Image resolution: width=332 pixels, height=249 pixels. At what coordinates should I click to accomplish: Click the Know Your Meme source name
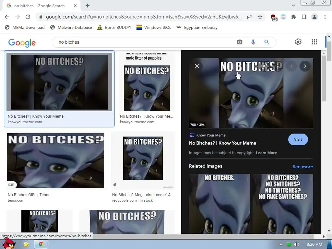pos(211,135)
